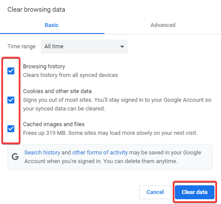Click the 'Browsing history' label text
Image resolution: width=221 pixels, height=204 pixels.
[x=44, y=67]
